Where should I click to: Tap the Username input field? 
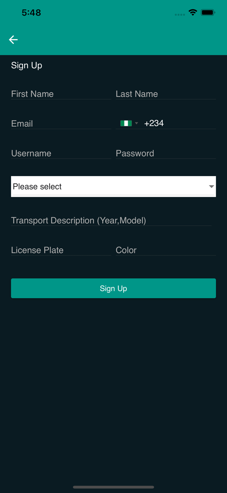point(61,153)
